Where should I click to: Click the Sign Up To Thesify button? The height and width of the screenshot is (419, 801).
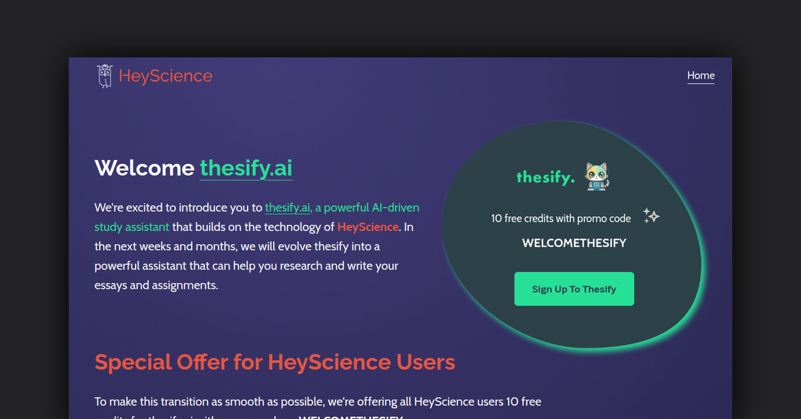(574, 289)
